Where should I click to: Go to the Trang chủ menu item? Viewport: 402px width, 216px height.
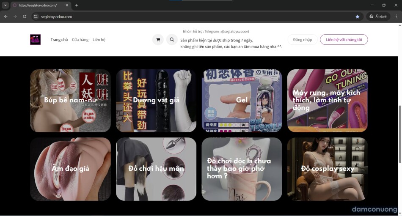pos(59,40)
